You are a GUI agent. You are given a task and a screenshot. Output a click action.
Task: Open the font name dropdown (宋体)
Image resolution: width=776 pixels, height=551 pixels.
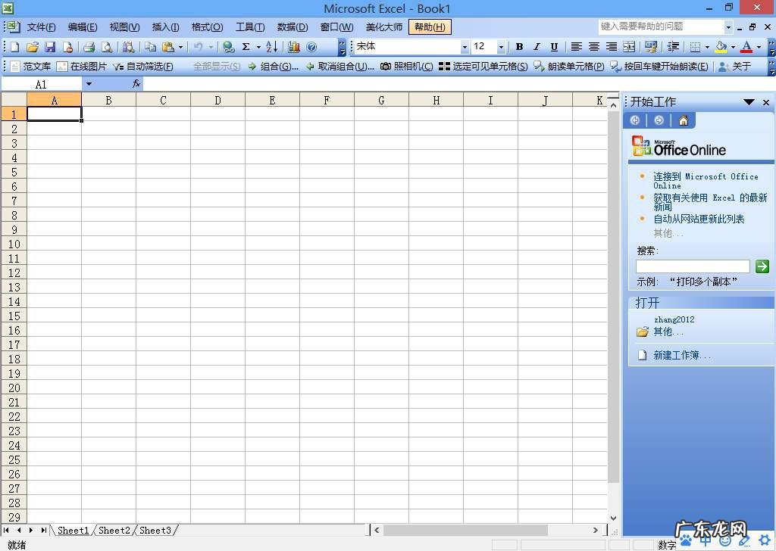465,47
